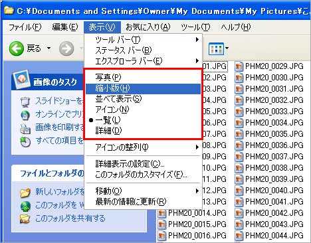Choose 詳細表示の設定(C)... menu entry
Image resolution: width=311 pixels, height=243 pixels.
click(143, 164)
